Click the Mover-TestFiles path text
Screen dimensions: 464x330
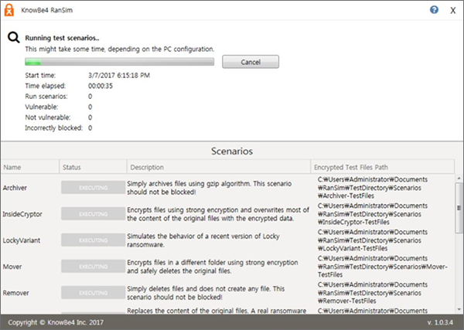point(382,267)
